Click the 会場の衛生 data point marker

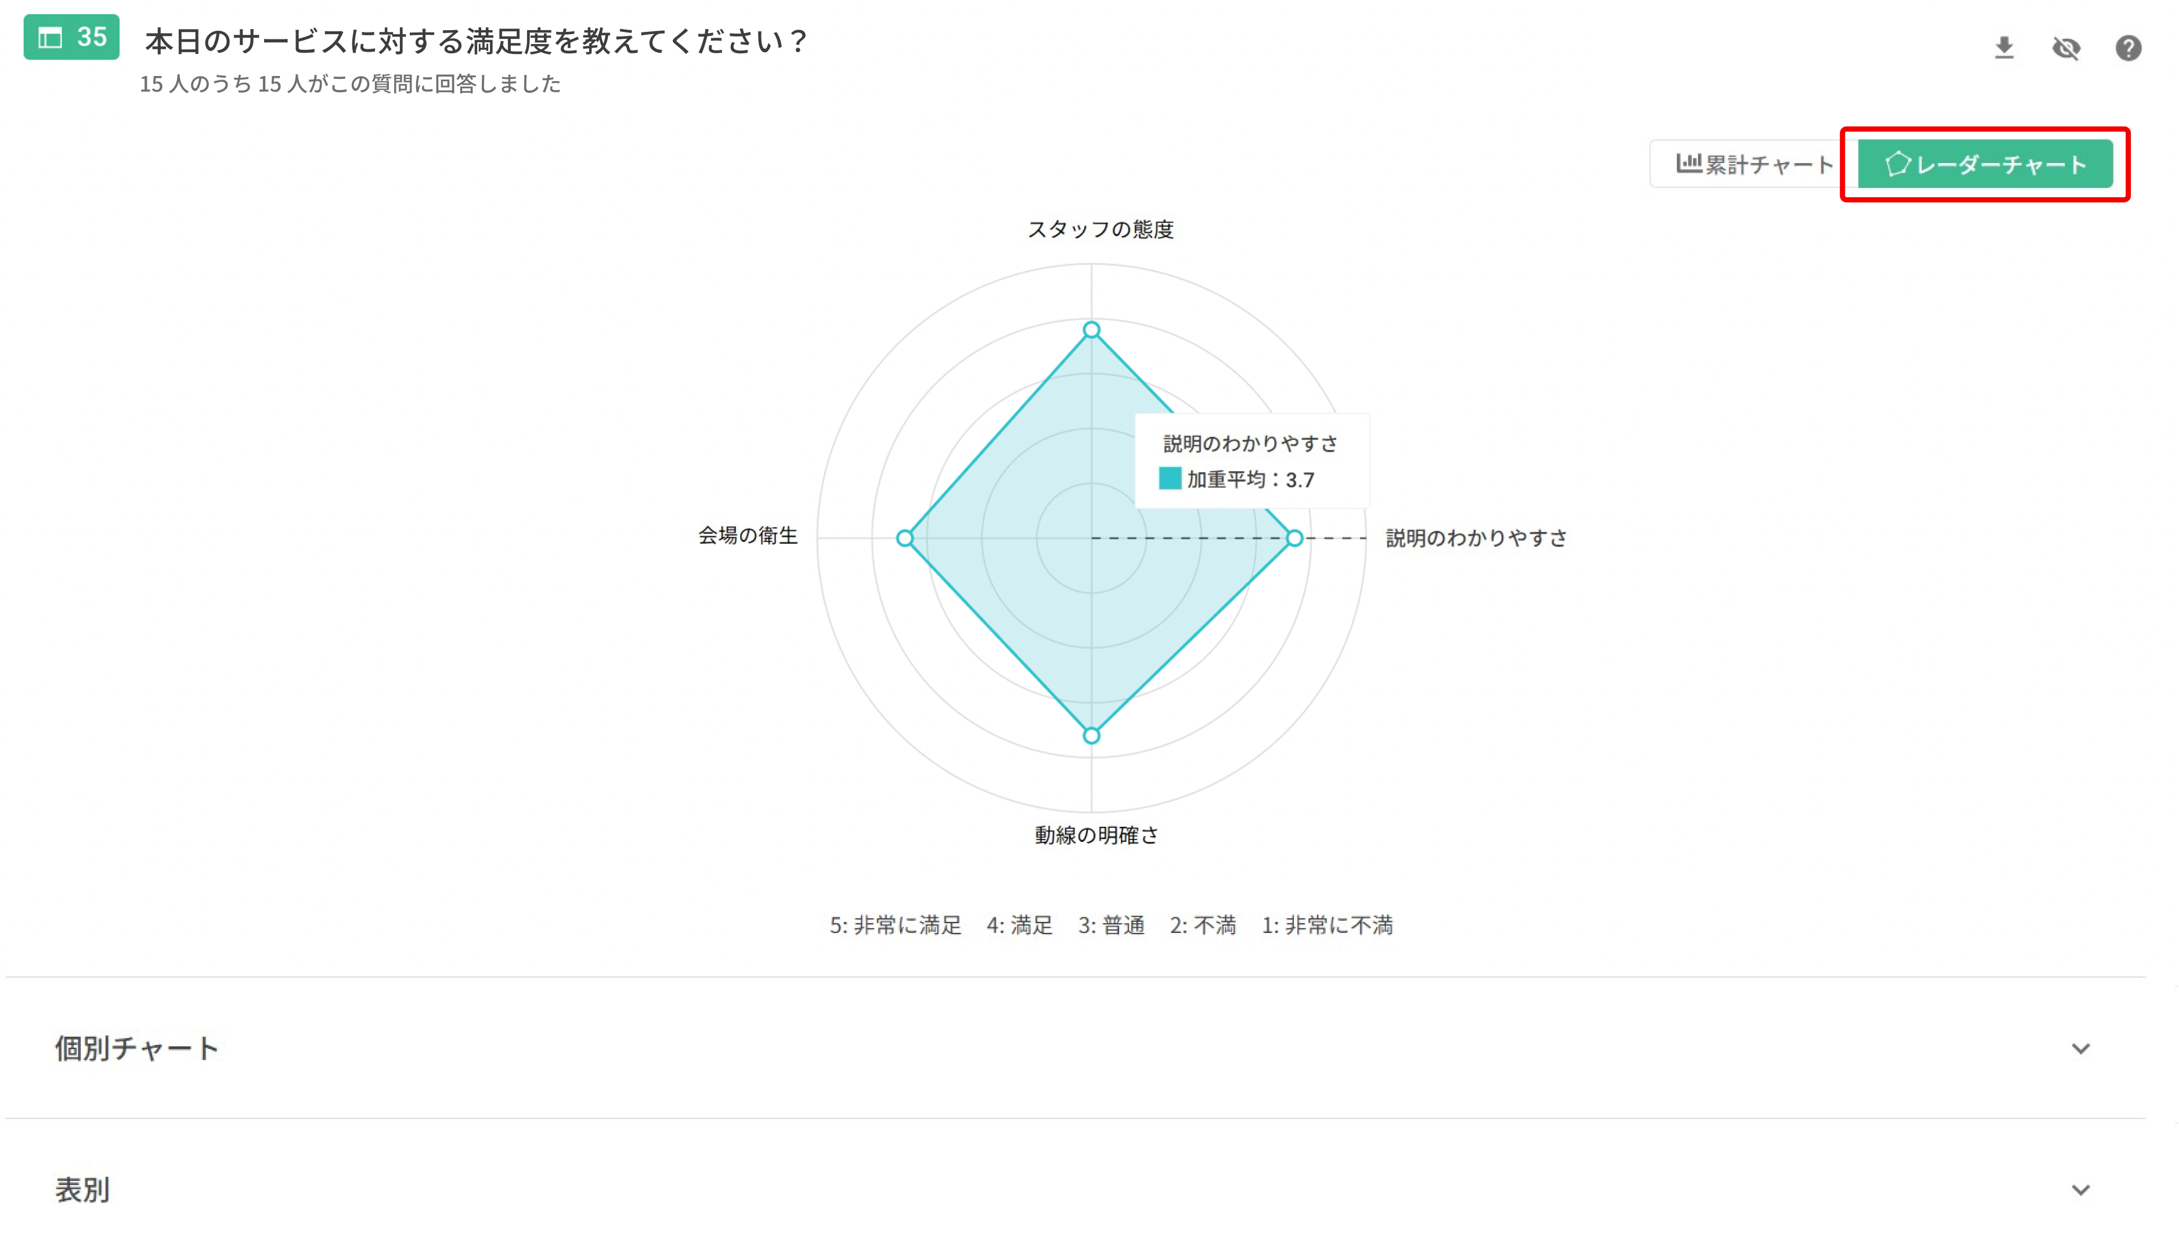point(905,538)
